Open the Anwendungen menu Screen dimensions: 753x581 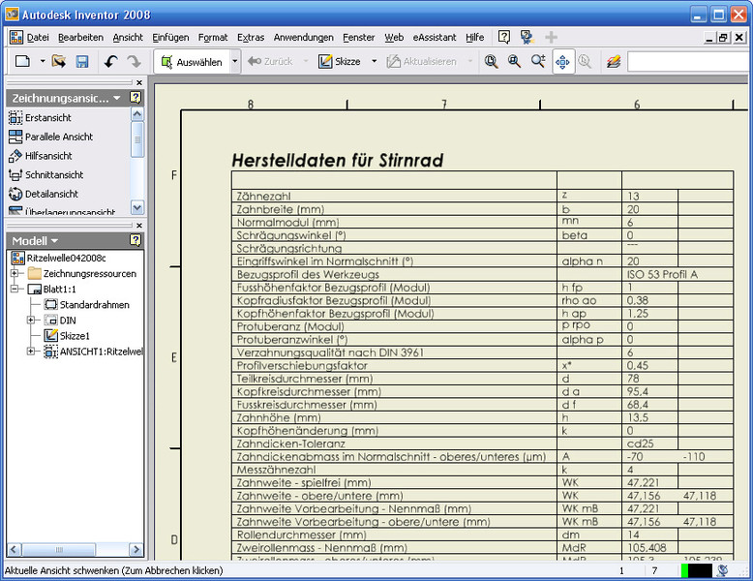click(303, 37)
